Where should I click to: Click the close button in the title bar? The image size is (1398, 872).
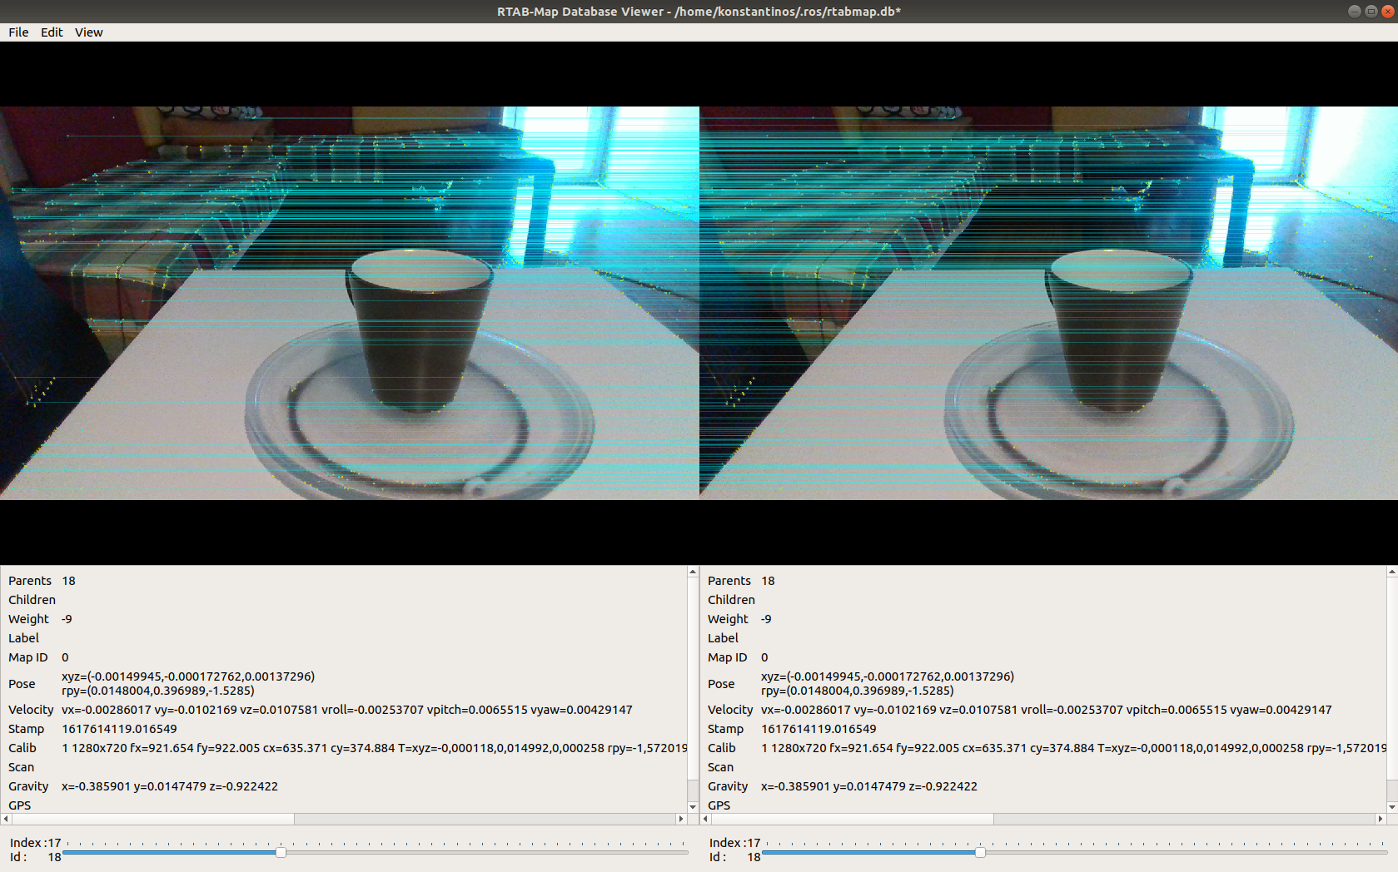click(1386, 11)
